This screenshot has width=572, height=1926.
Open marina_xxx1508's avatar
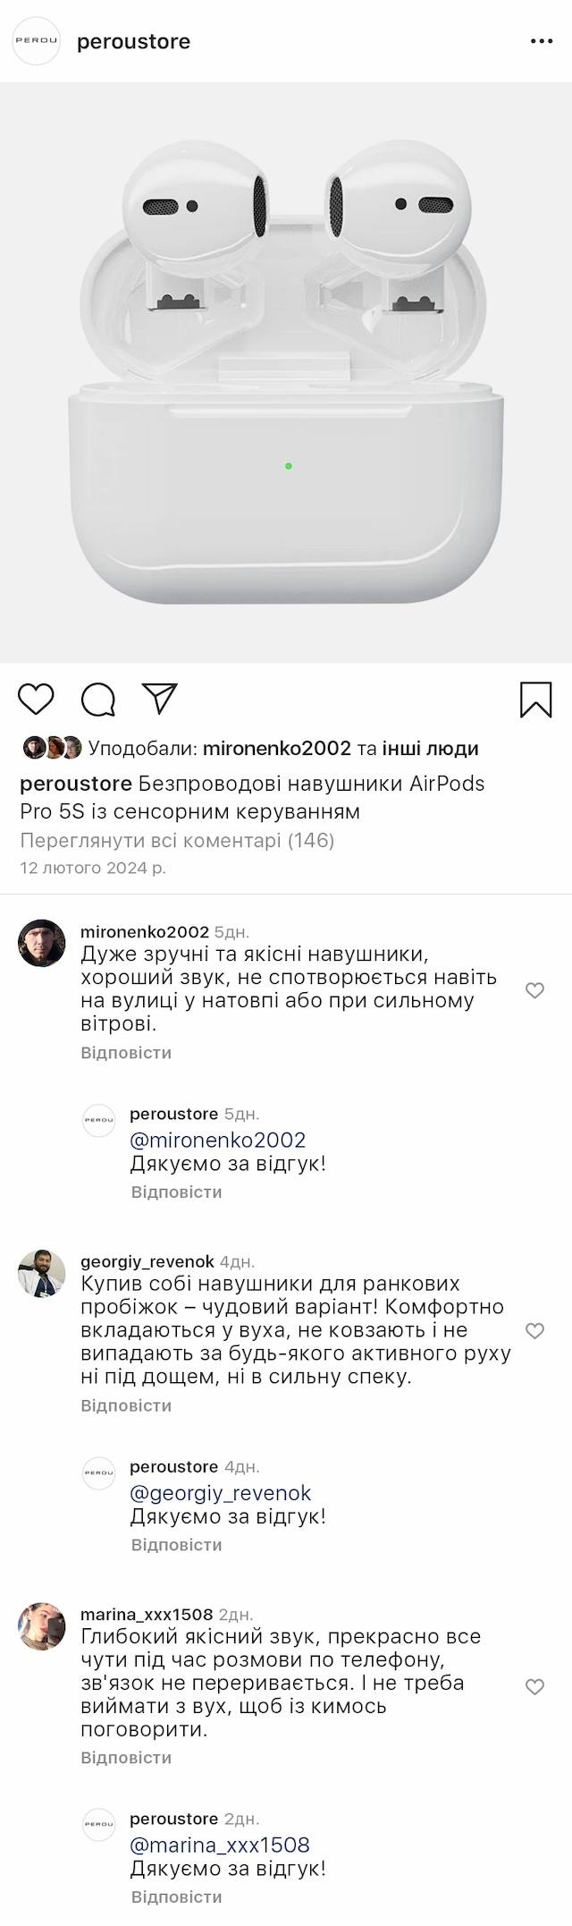click(42, 1625)
